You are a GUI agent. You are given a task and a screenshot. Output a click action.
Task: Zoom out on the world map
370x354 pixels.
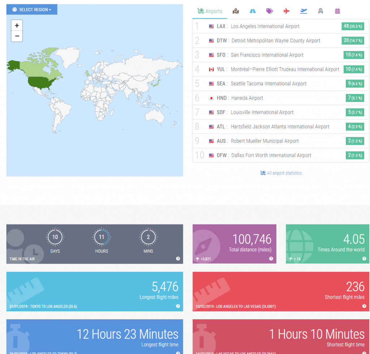tap(17, 36)
